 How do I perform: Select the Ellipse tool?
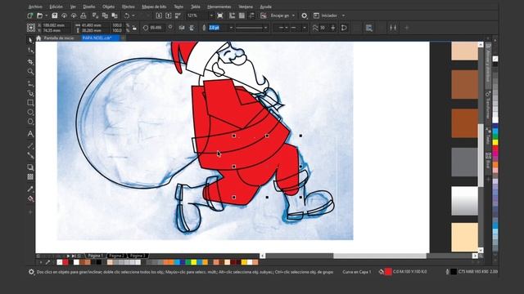tap(30, 113)
